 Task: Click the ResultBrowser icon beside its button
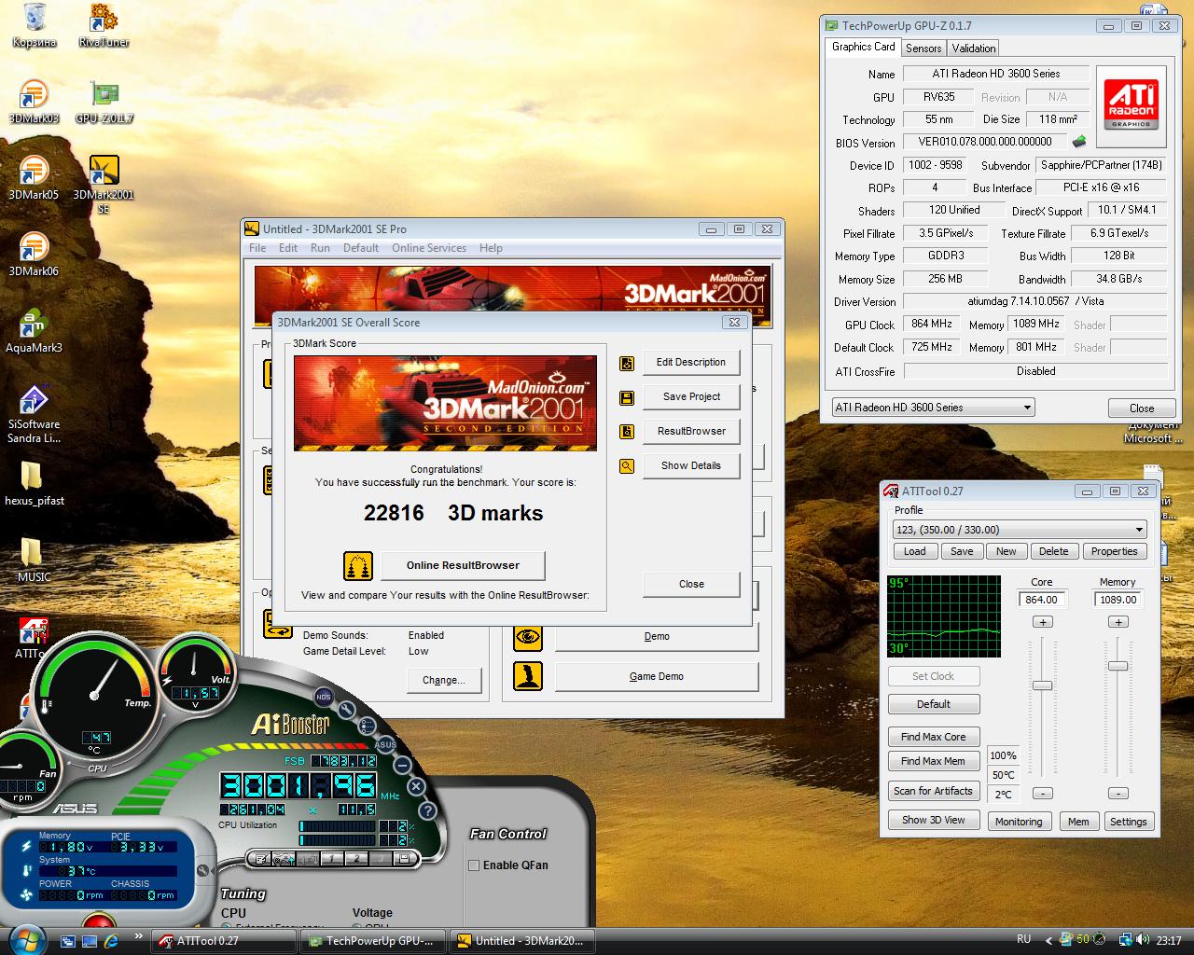627,432
